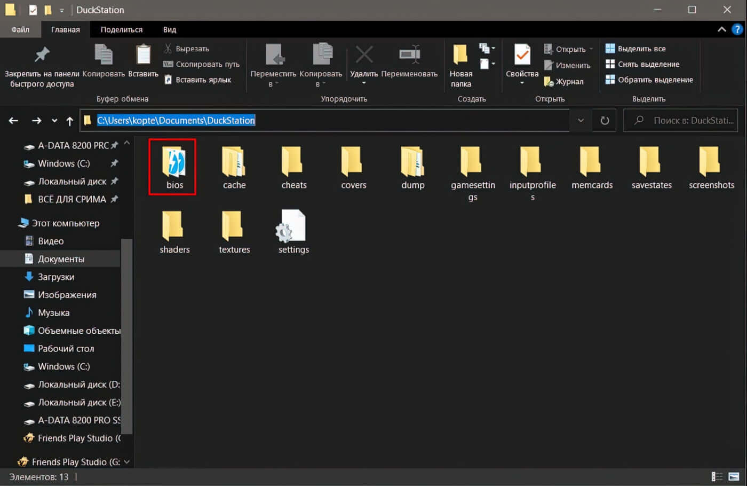Open the Файл (File) menu
The height and width of the screenshot is (486, 747).
click(20, 29)
